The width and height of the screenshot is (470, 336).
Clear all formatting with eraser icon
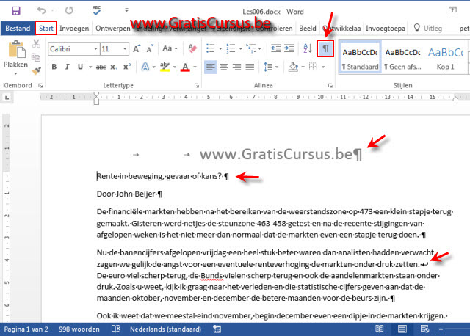pyautogui.click(x=192, y=48)
